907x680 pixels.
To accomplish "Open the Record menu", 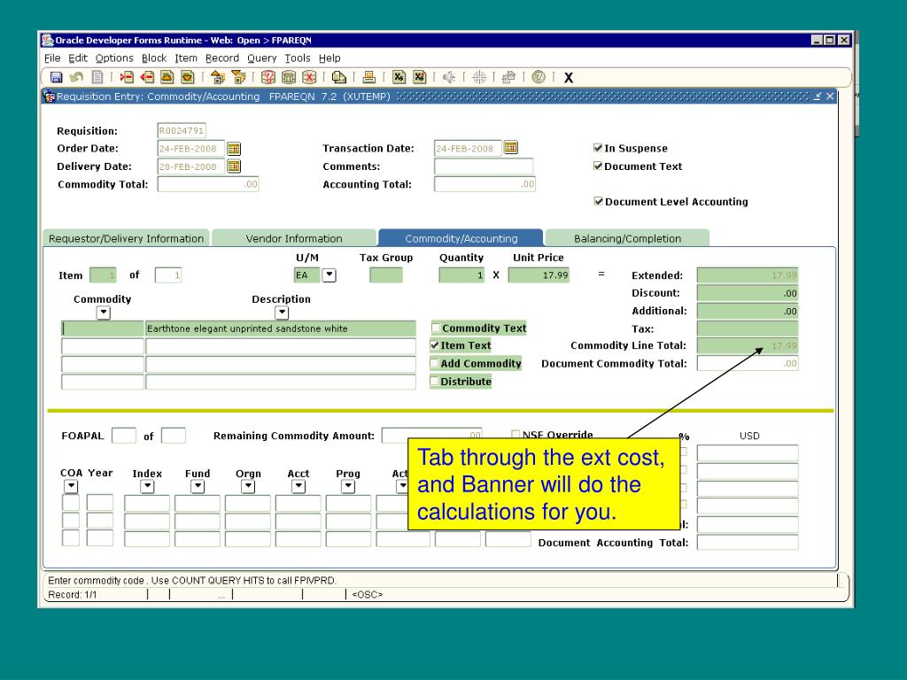I will pos(222,58).
